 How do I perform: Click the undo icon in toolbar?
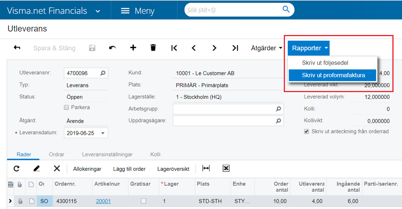tap(113, 48)
